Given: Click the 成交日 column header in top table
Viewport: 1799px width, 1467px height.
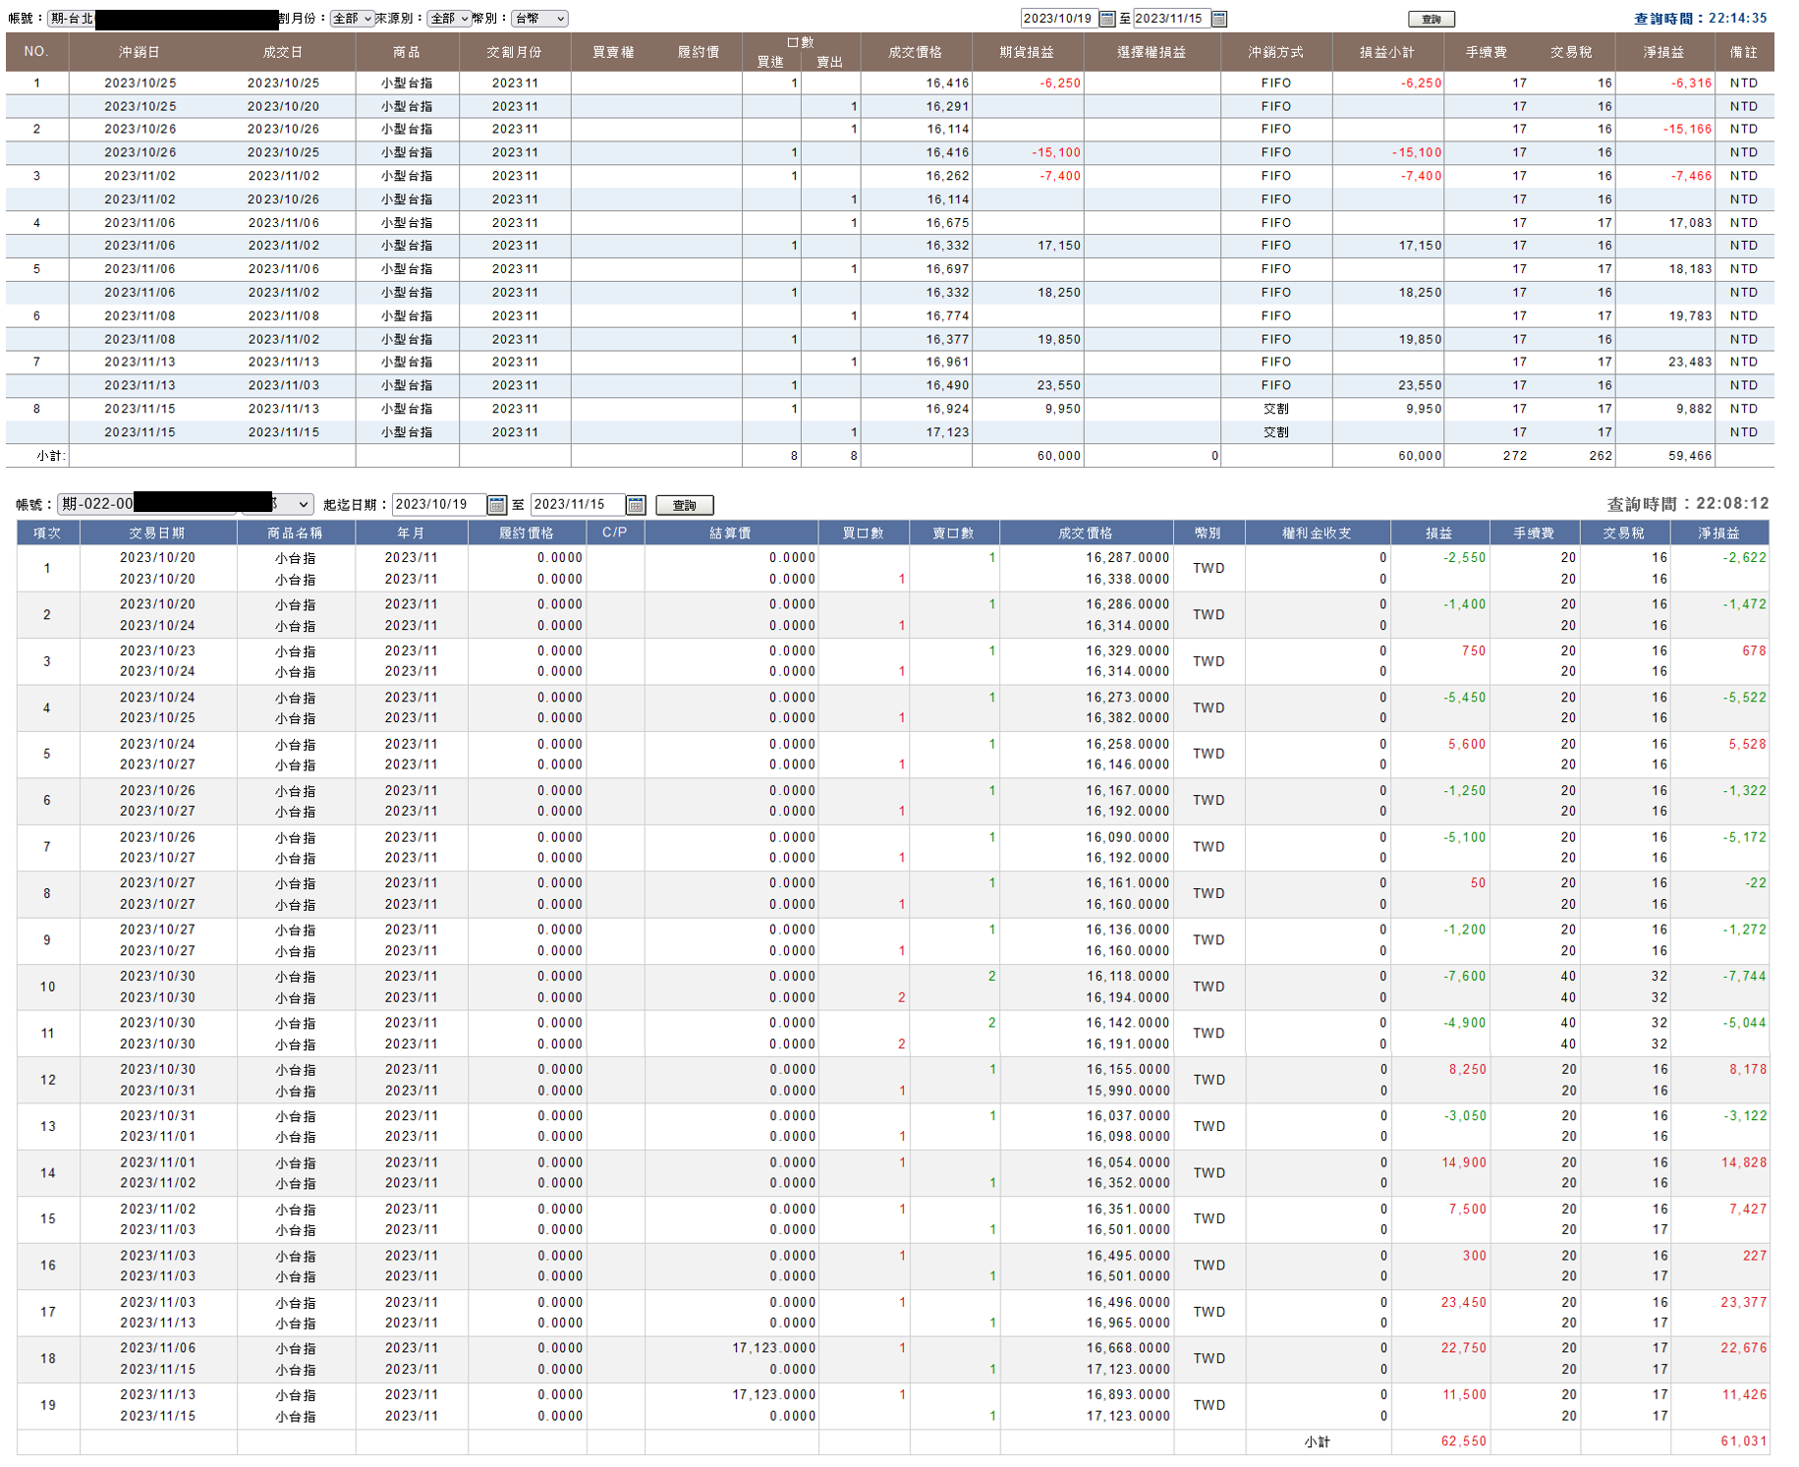Looking at the screenshot, I should coord(283,52).
